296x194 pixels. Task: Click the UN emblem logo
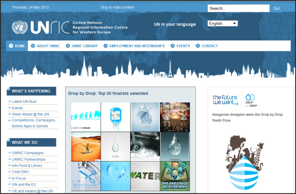(20, 27)
